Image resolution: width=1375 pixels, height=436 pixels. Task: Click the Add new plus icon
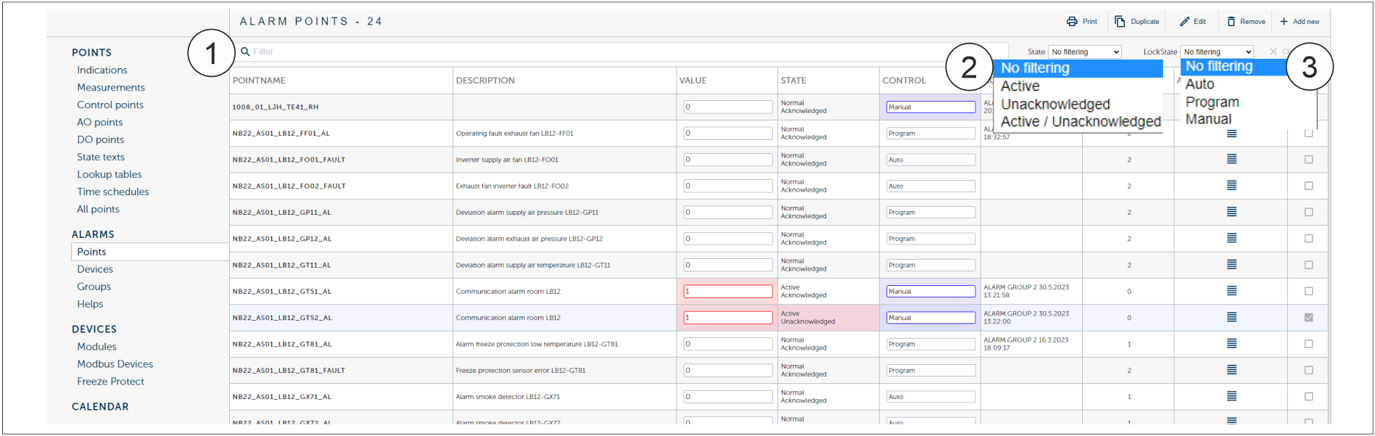[1284, 22]
